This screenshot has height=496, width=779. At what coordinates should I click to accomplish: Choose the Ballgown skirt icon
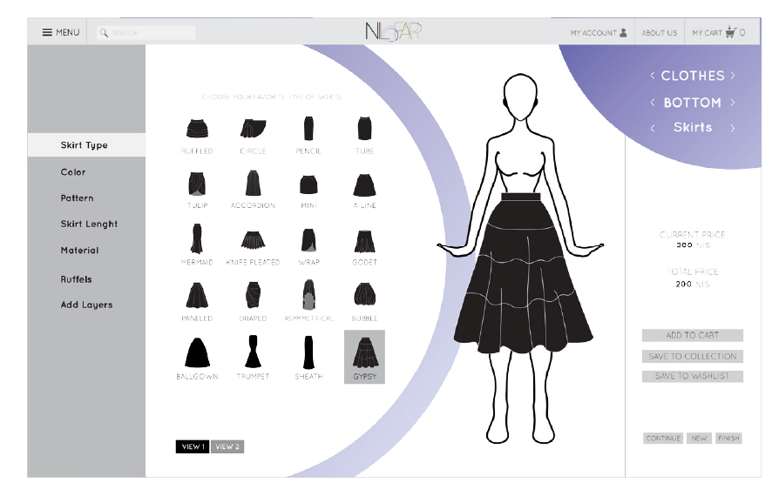pyautogui.click(x=197, y=352)
